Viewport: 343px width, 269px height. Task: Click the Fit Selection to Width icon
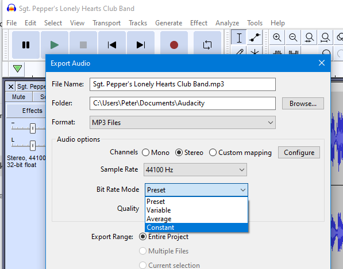point(309,37)
